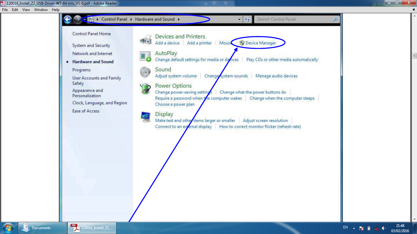The width and height of the screenshot is (417, 234).
Task: Open the Help menu
Action: click(56, 10)
